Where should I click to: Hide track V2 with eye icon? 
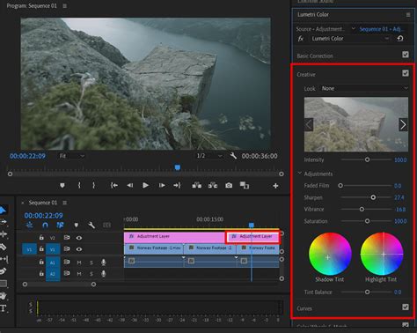[79, 238]
